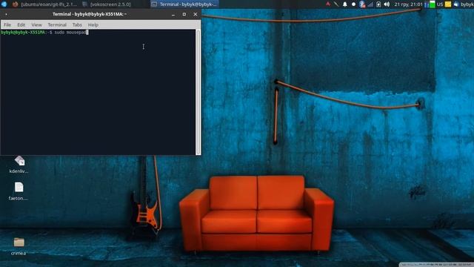Click the Terminal vertical scrollbar
The height and width of the screenshot is (267, 474).
(198, 92)
